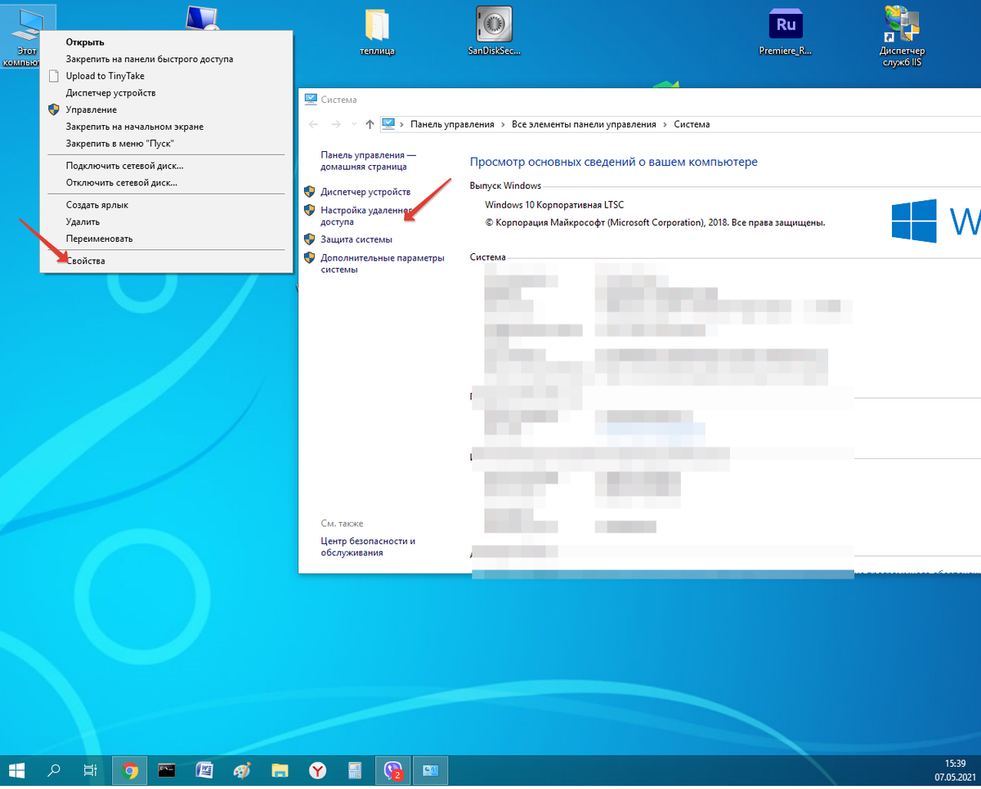Click the computer icon in the address bar
981x789 pixels.
(389, 124)
